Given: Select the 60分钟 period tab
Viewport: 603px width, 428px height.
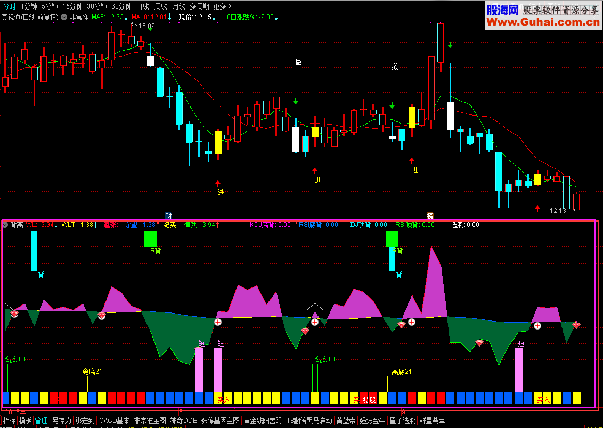Looking at the screenshot, I should pyautogui.click(x=121, y=6).
